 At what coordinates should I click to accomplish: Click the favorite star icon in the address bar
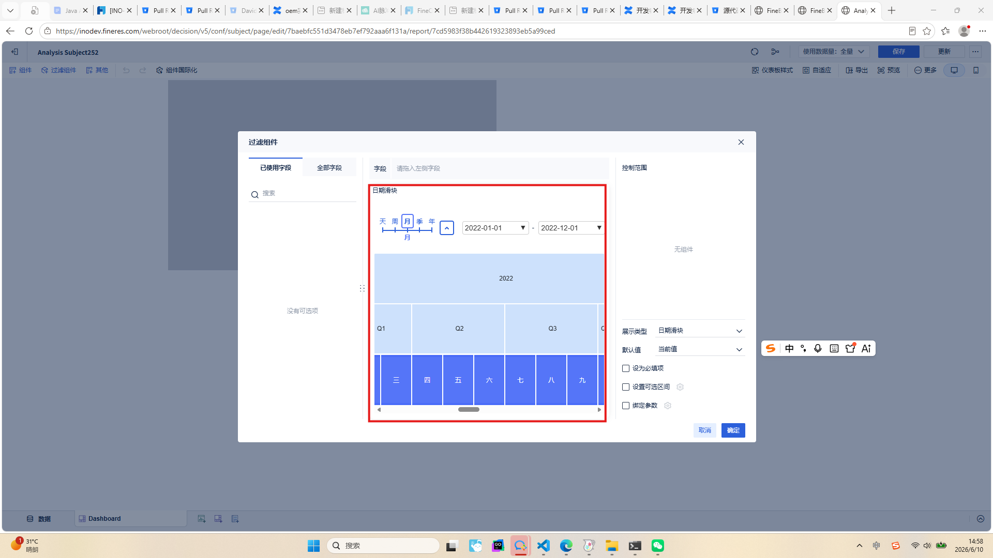(927, 31)
